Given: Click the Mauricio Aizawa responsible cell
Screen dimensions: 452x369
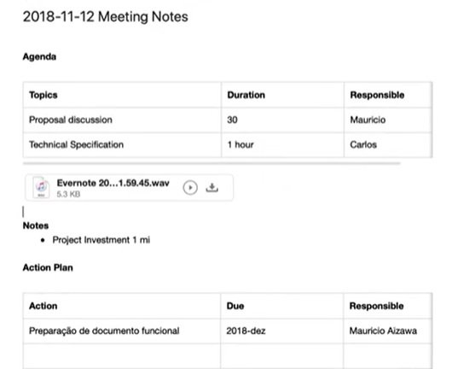Looking at the screenshot, I should pyautogui.click(x=388, y=331).
